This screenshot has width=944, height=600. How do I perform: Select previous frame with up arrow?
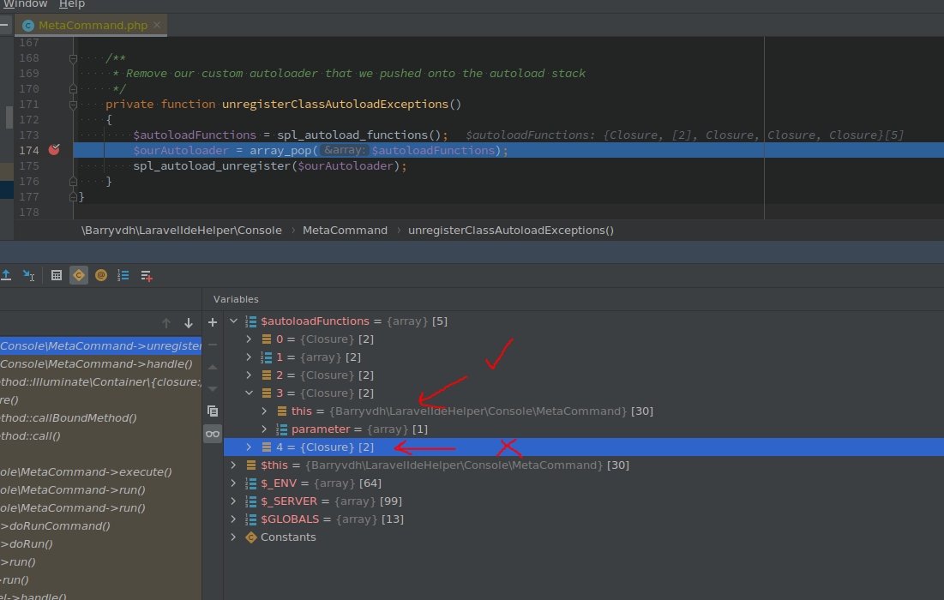(167, 323)
